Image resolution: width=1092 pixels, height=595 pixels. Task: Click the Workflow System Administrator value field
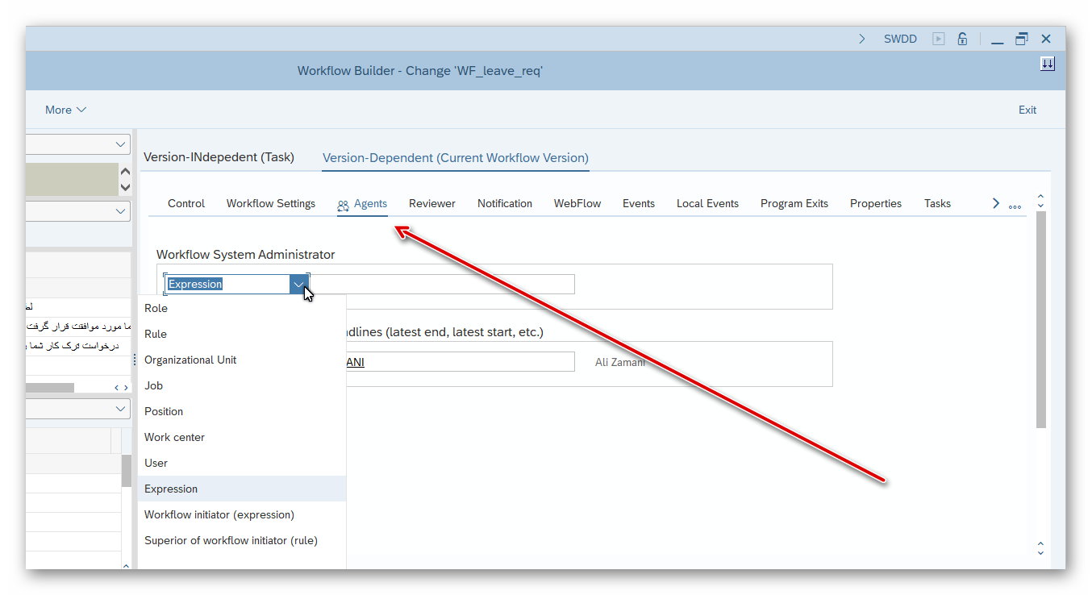(442, 284)
